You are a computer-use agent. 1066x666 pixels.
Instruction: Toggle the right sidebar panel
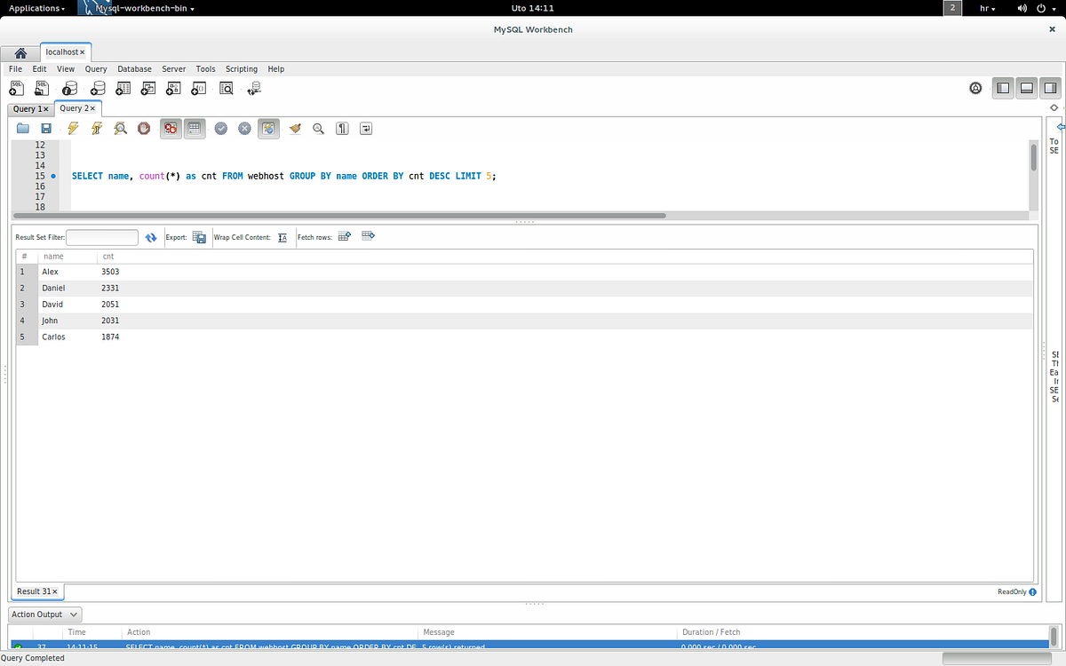pos(1051,88)
